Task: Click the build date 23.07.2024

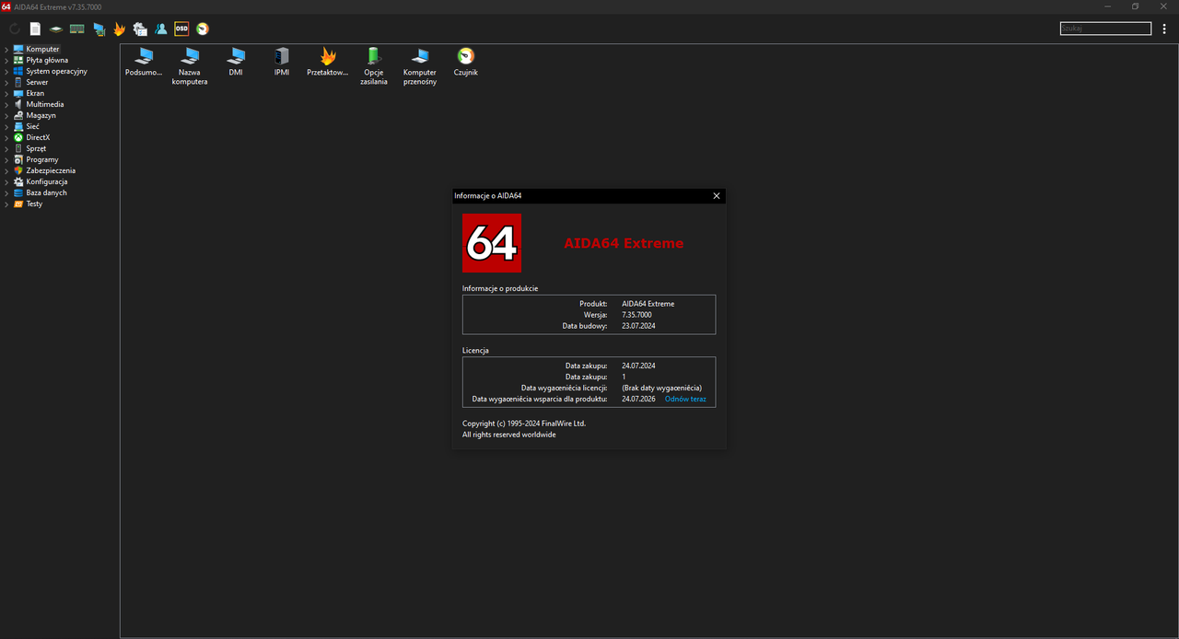Action: click(x=638, y=326)
